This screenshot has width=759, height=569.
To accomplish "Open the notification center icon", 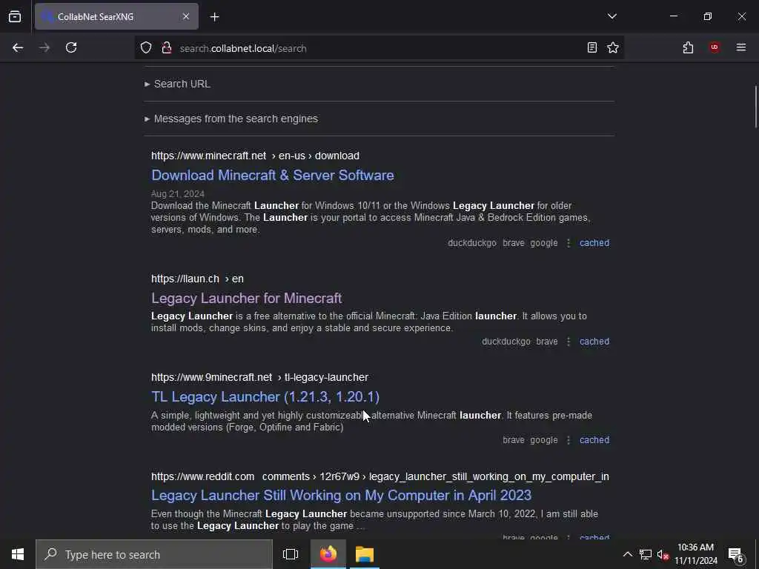I will [736, 554].
